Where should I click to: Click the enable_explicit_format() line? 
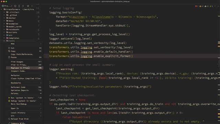tap(91, 56)
